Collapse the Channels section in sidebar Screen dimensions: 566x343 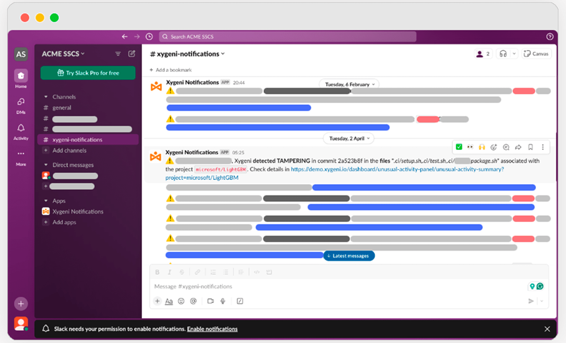click(46, 97)
